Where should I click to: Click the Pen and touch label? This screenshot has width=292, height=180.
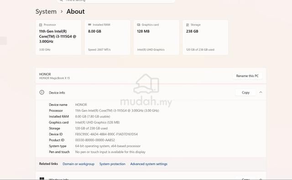(x=59, y=152)
